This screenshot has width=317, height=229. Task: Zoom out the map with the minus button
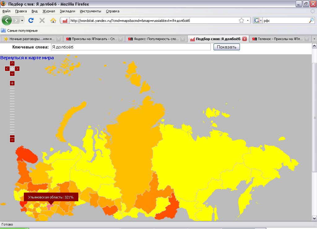click(12, 139)
